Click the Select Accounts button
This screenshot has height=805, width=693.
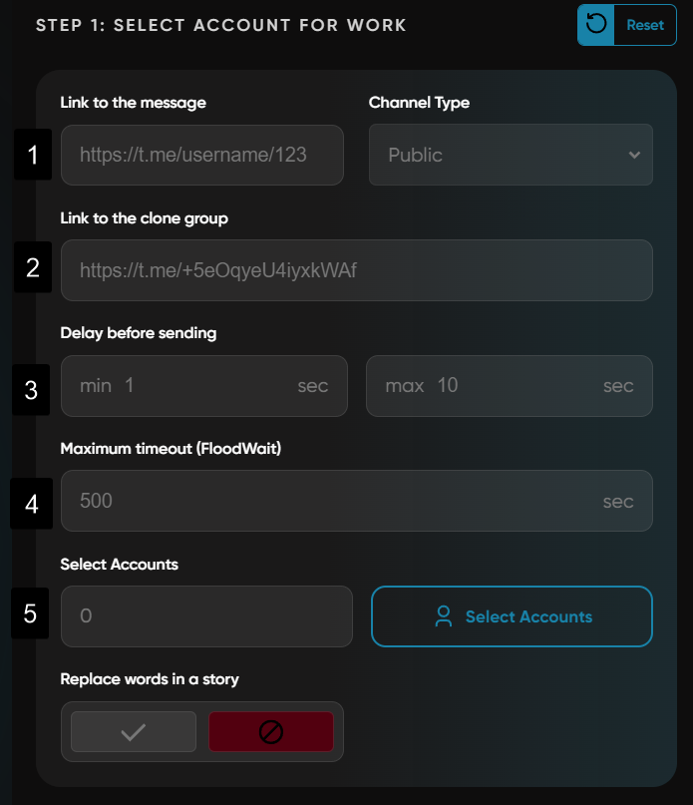click(512, 616)
